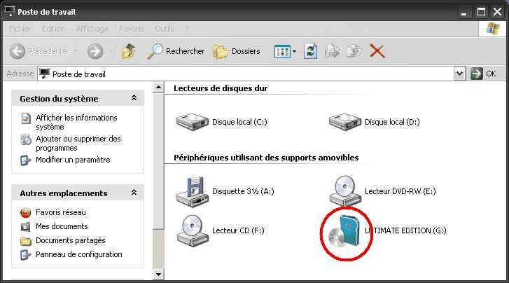Open Panneau de configuration link
509x283 pixels.
(79, 254)
